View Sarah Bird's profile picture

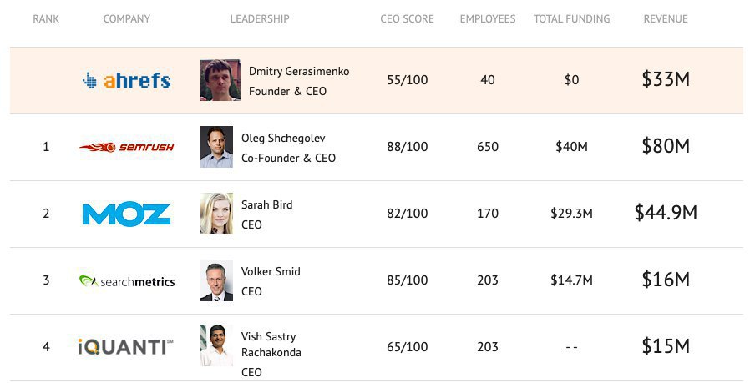[x=216, y=214]
